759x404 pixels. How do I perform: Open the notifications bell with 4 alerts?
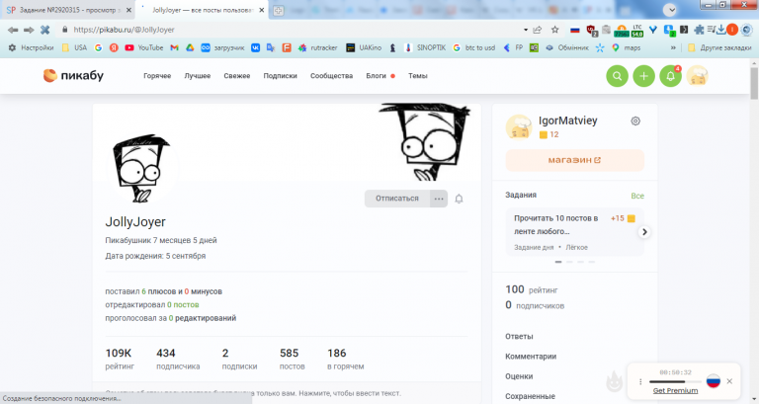pos(670,76)
